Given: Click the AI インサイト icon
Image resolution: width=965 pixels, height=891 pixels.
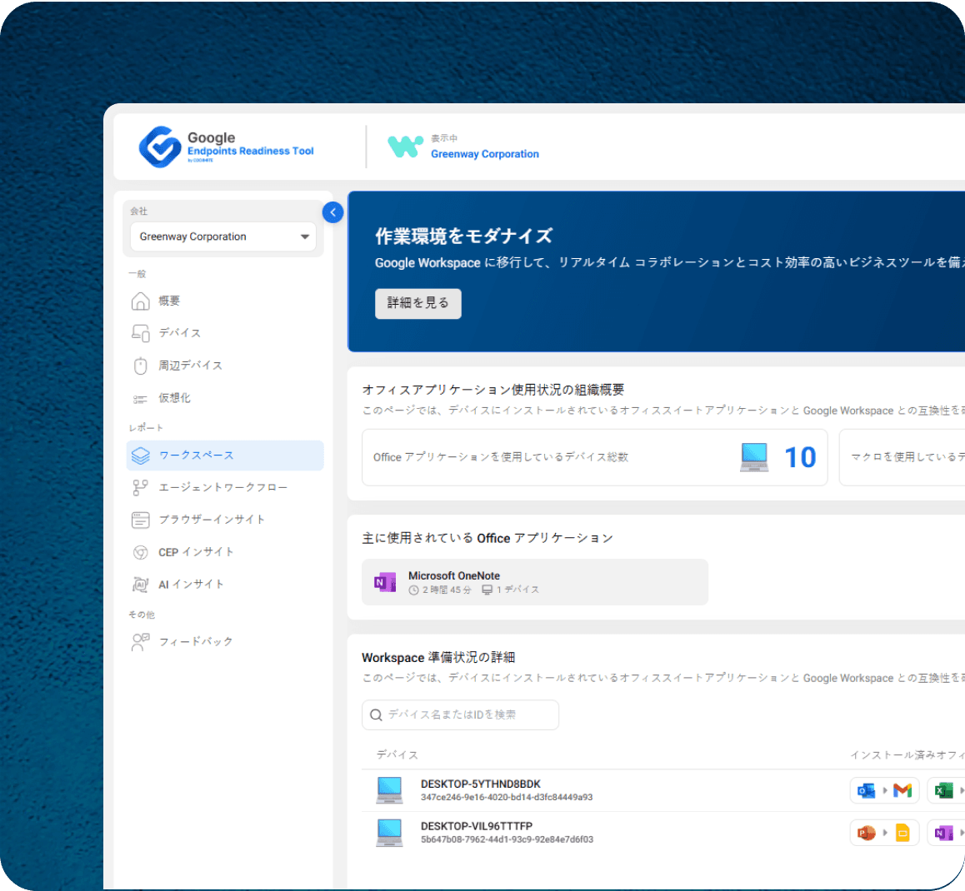Looking at the screenshot, I should pyautogui.click(x=140, y=585).
